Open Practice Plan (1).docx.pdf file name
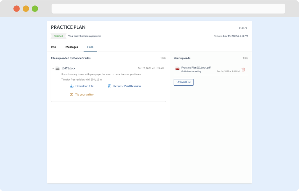Screen dimensions: 299x191 point(196,68)
